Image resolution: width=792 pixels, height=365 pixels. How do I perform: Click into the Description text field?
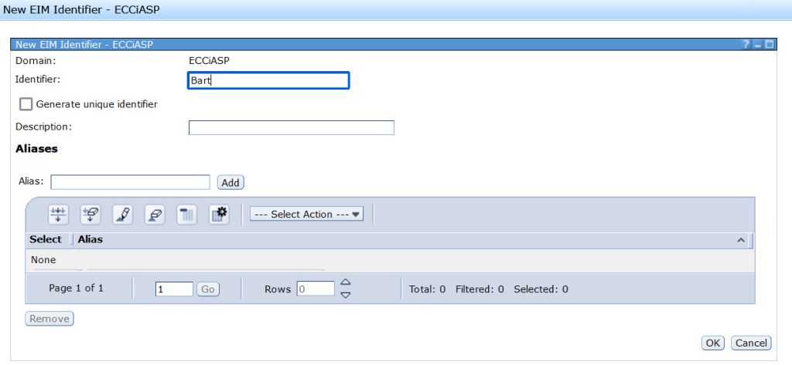(x=291, y=127)
